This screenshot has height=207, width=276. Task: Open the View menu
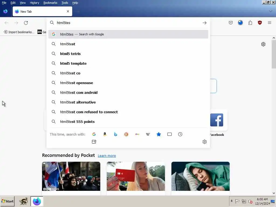pyautogui.click(x=23, y=3)
